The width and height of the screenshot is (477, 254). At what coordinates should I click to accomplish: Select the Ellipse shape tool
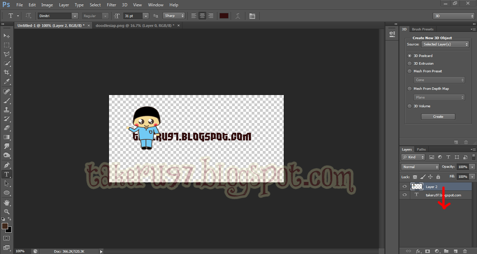[7, 193]
